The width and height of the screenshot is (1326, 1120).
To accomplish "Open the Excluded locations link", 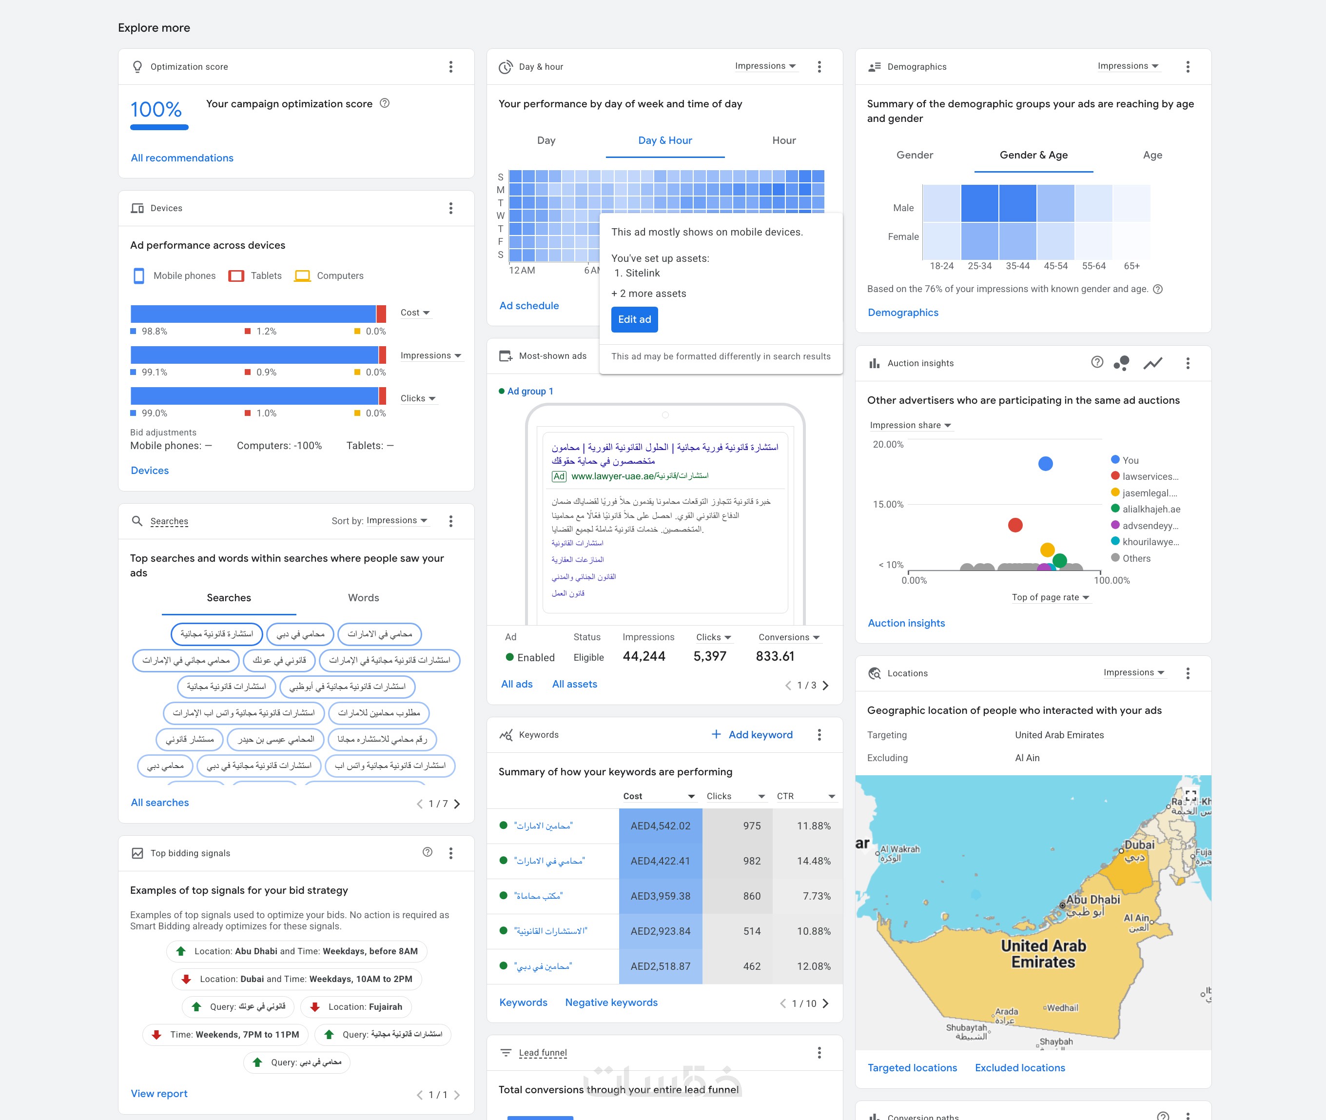I will [1020, 1068].
